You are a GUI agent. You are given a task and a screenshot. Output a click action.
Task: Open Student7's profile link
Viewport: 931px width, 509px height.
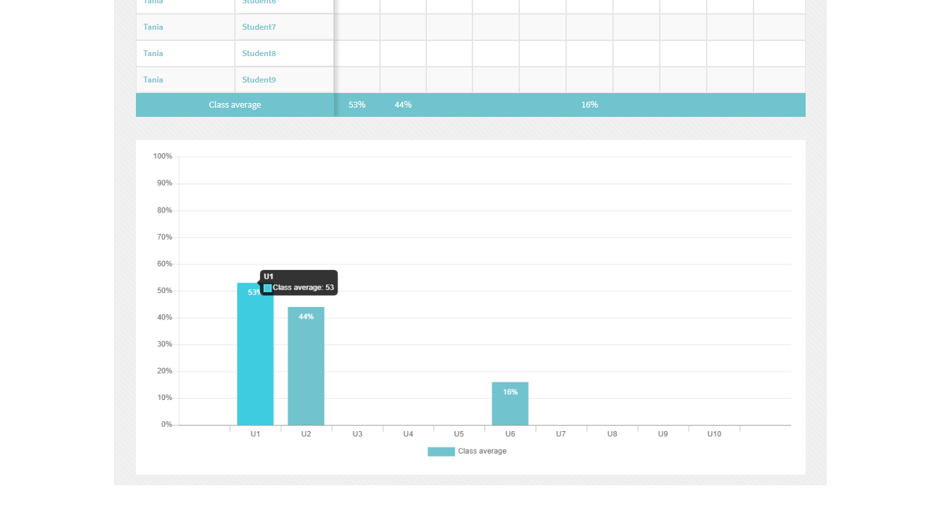tap(259, 26)
